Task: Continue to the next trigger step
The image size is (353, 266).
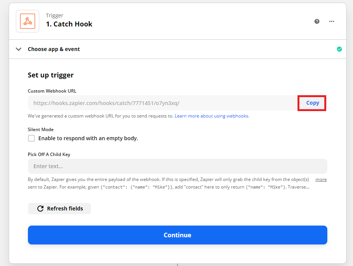Action: (x=177, y=235)
